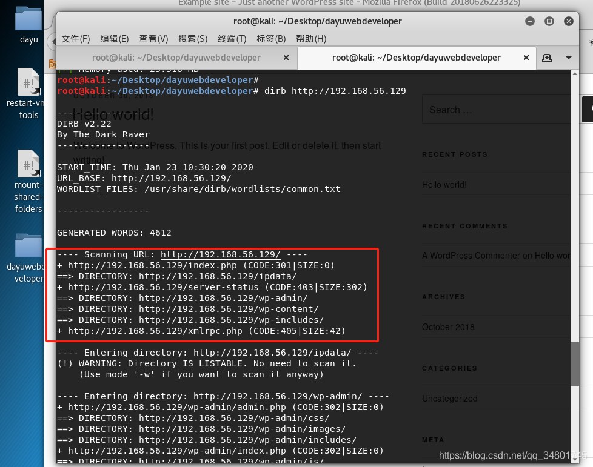Viewport: 593px width, 467px height.
Task: Click the GENERATED WORDS: 4612 line
Action: coord(114,233)
